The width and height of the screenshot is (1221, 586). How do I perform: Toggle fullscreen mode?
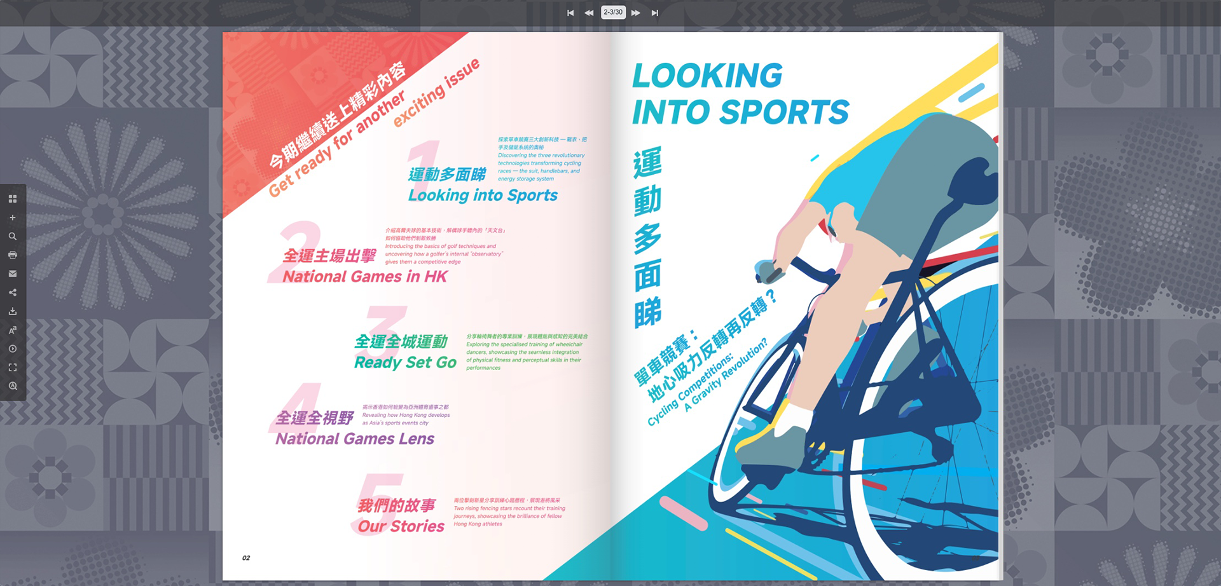pyautogui.click(x=12, y=367)
